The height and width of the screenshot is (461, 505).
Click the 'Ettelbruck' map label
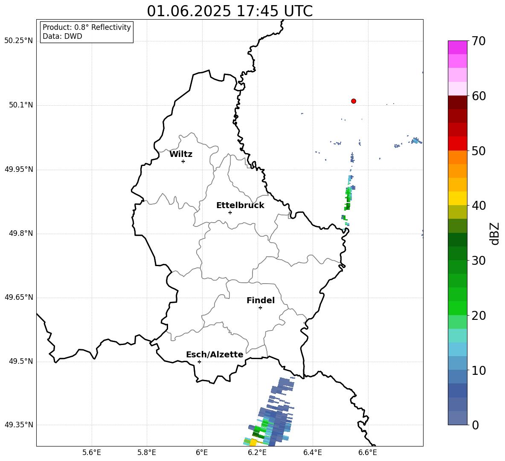tap(240, 206)
